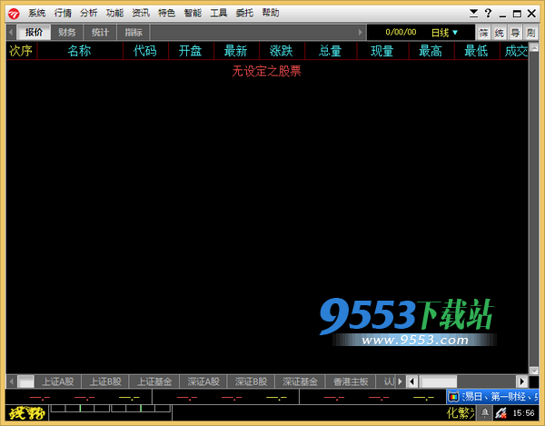Select the 深证A股 market tab
This screenshot has width=545, height=426.
[203, 381]
